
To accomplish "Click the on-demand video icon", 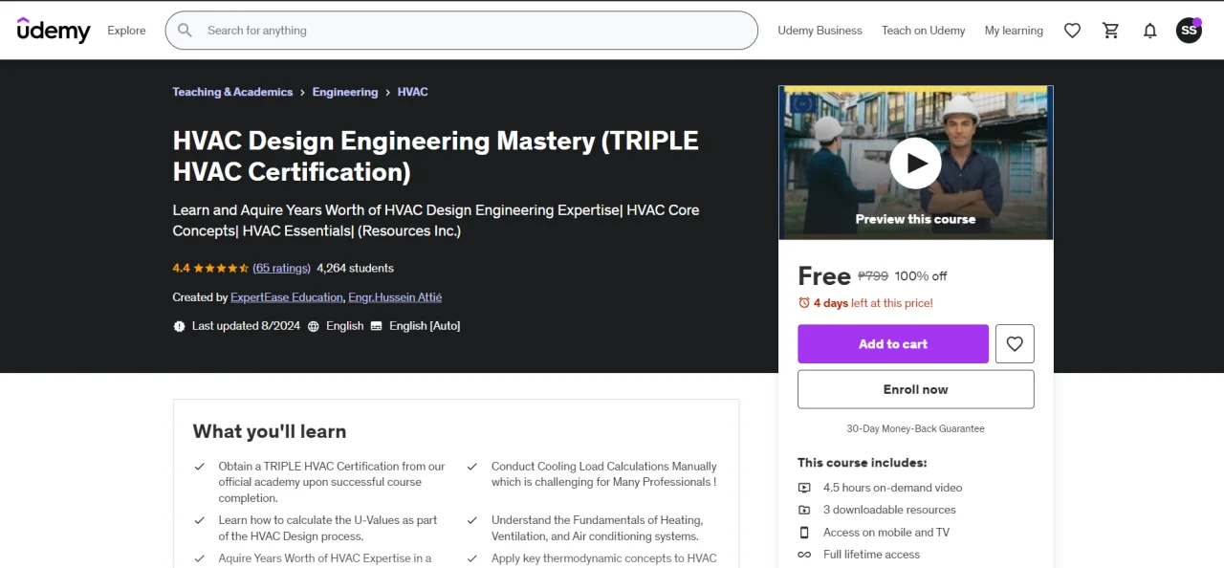I will [x=804, y=488].
